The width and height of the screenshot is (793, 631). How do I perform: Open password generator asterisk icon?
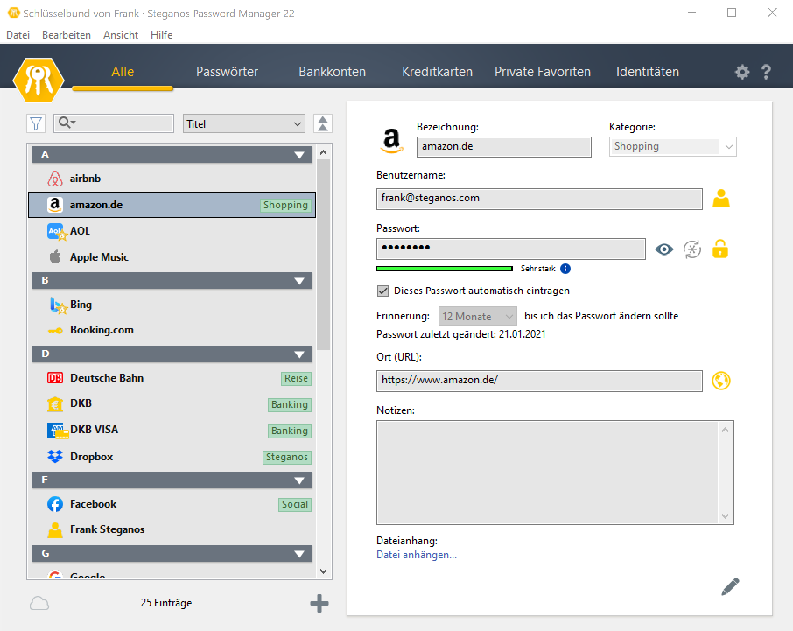click(692, 249)
